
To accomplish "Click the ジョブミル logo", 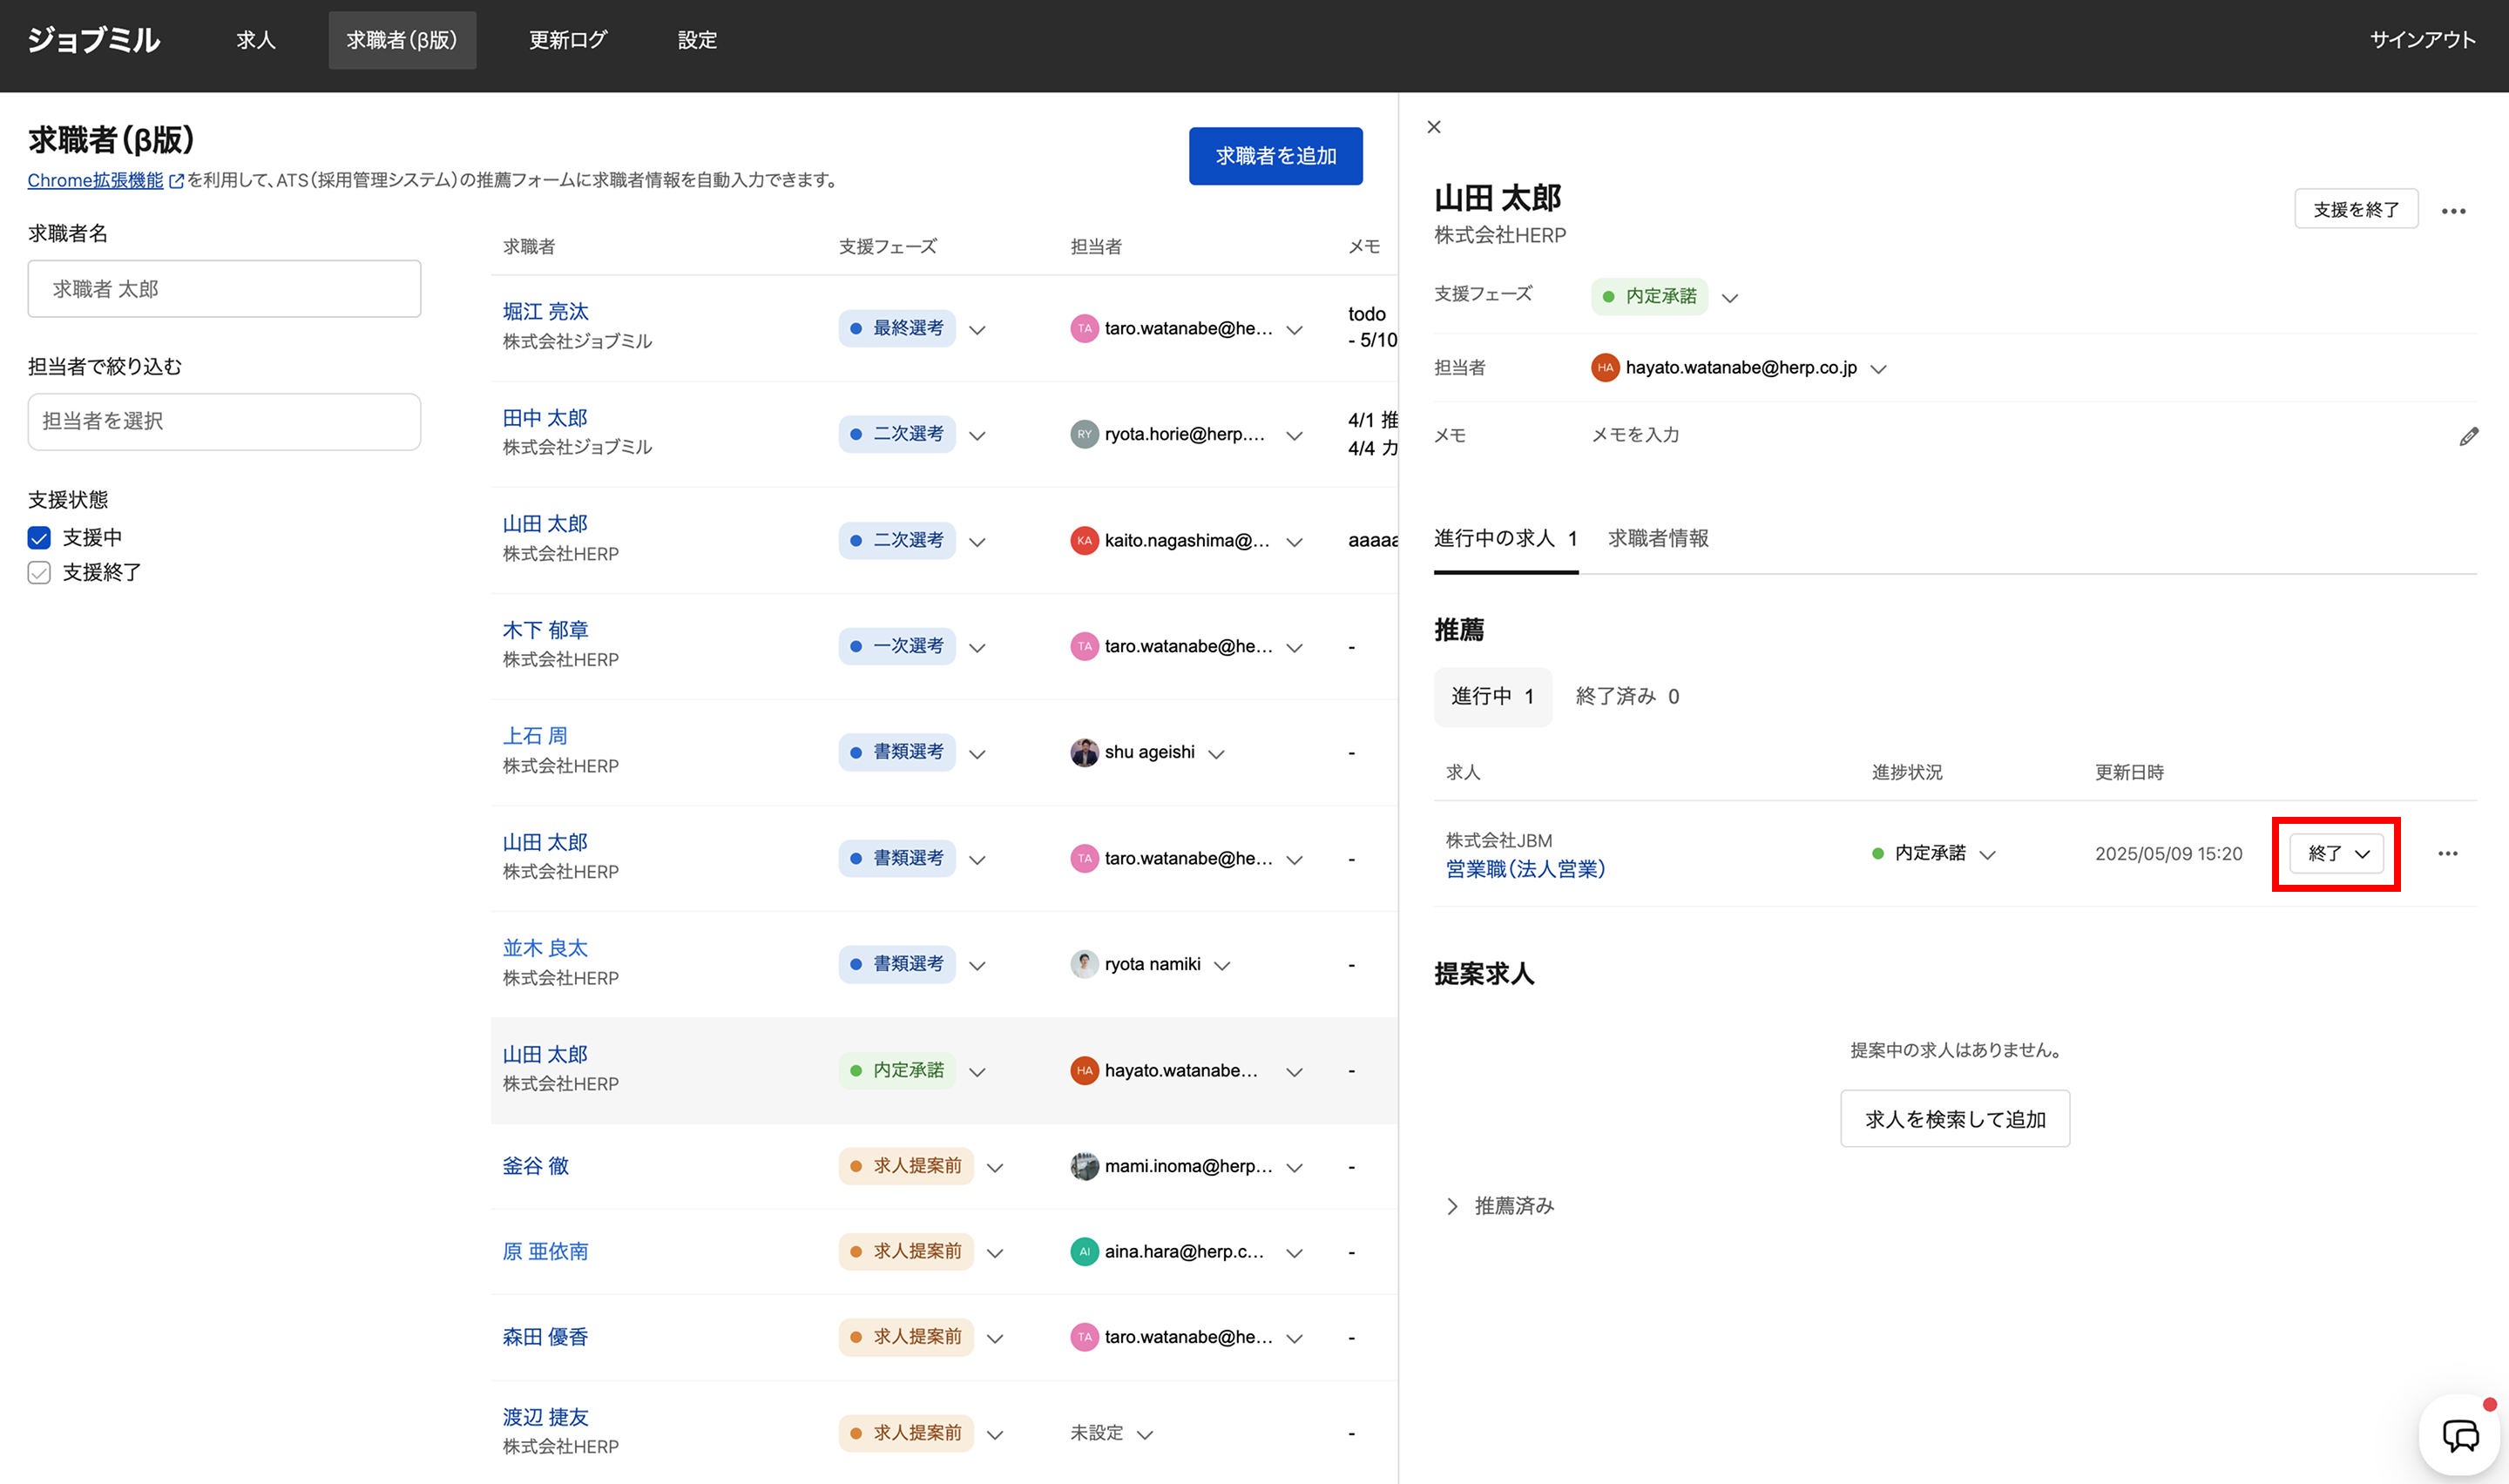I will point(93,40).
